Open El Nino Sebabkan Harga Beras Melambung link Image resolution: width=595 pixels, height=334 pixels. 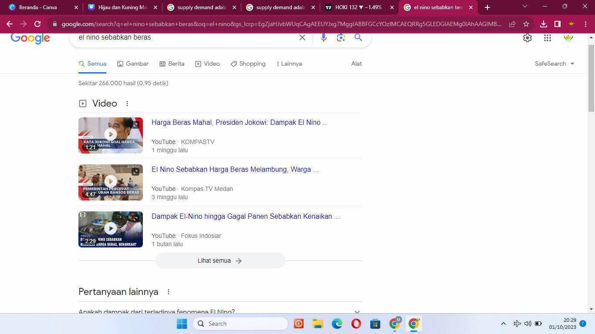(235, 170)
